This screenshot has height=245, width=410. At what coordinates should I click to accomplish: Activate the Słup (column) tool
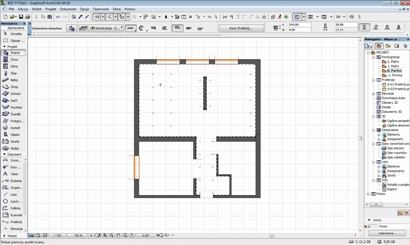coord(14,73)
